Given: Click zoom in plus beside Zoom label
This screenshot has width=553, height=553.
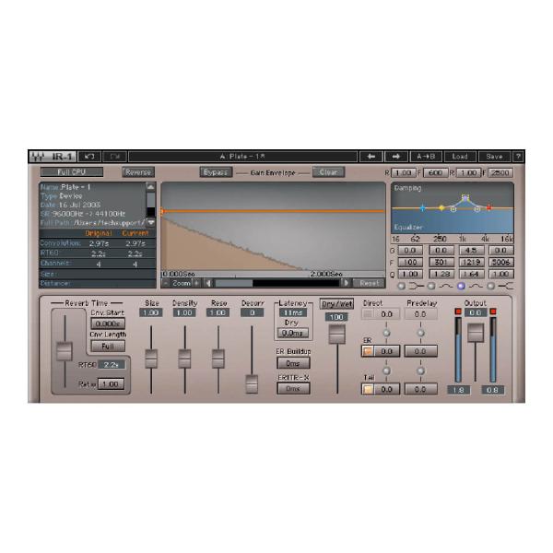Looking at the screenshot, I should pos(195,283).
